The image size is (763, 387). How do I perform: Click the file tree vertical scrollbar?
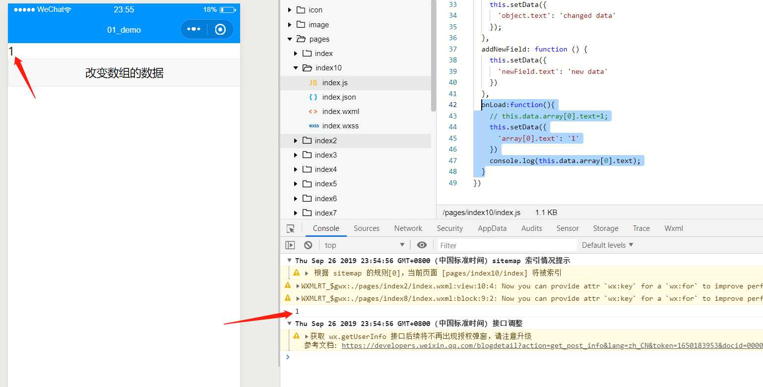(x=434, y=55)
